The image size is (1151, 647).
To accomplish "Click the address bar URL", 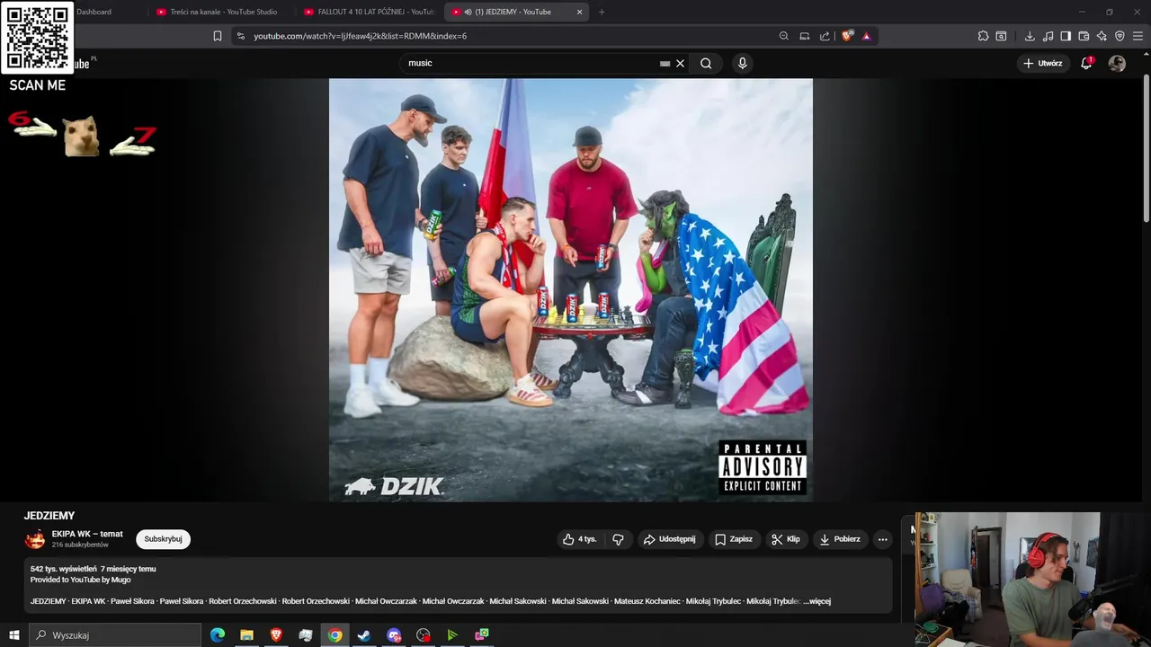I will coord(360,36).
